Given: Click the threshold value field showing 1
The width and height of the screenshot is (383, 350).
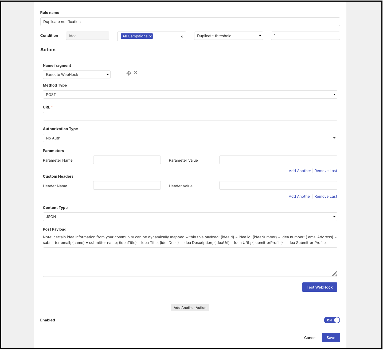Looking at the screenshot, I should 306,36.
